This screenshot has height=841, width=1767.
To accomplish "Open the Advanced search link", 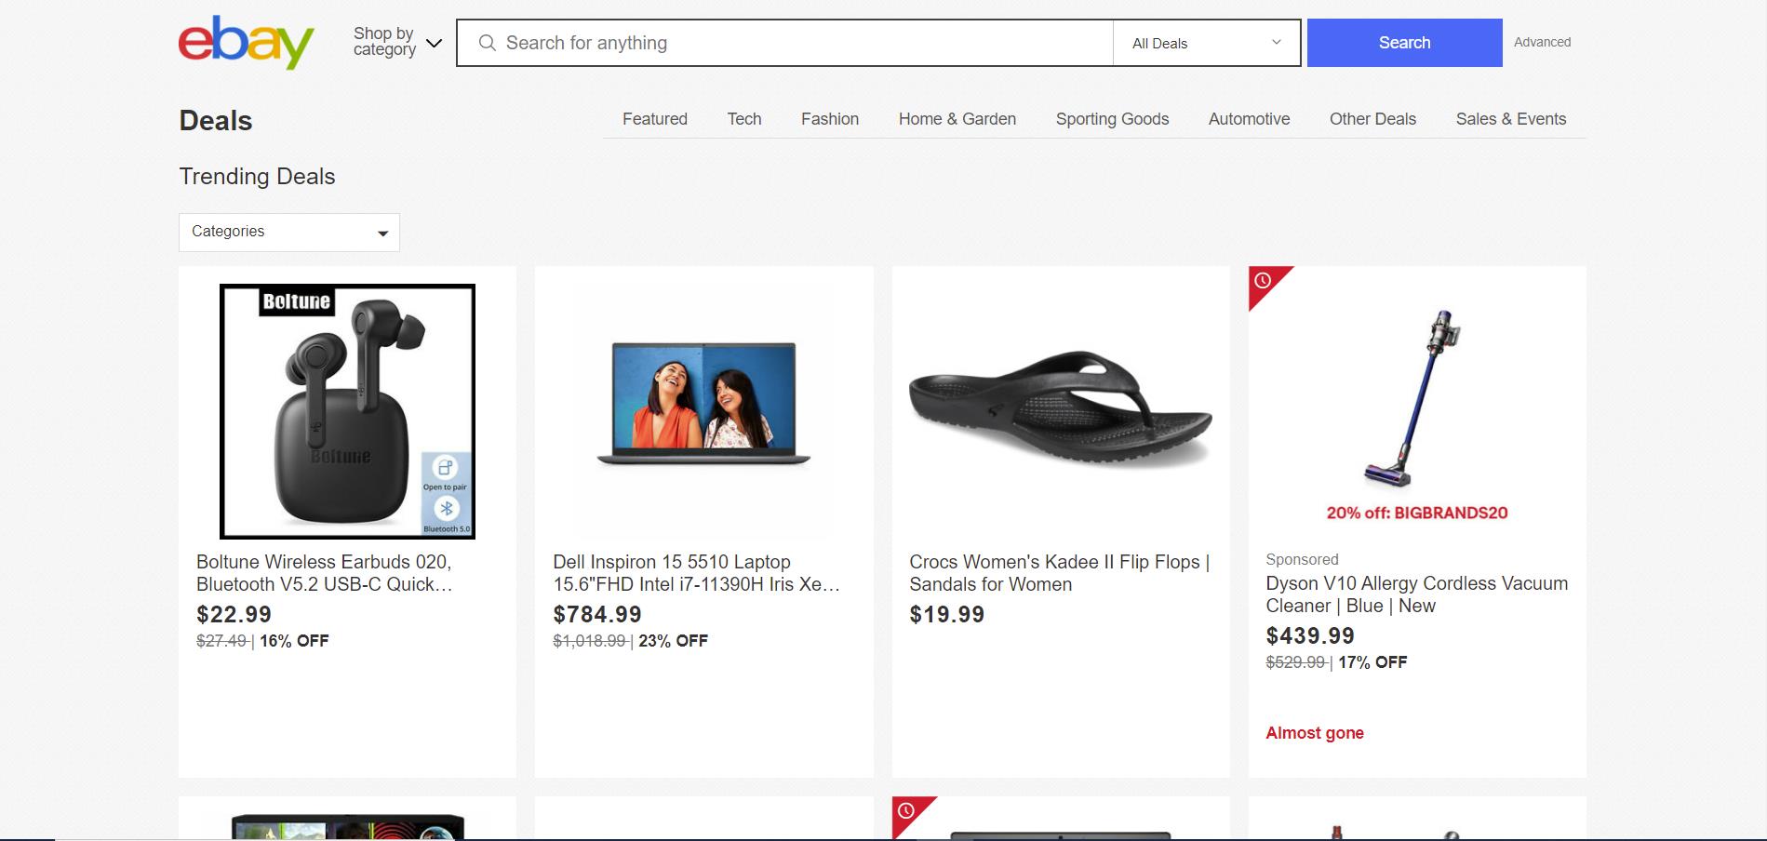I will point(1542,42).
